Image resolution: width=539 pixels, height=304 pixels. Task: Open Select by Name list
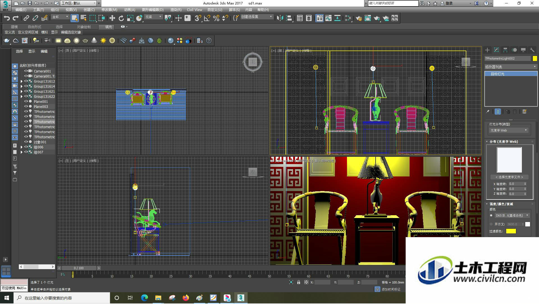click(83, 18)
